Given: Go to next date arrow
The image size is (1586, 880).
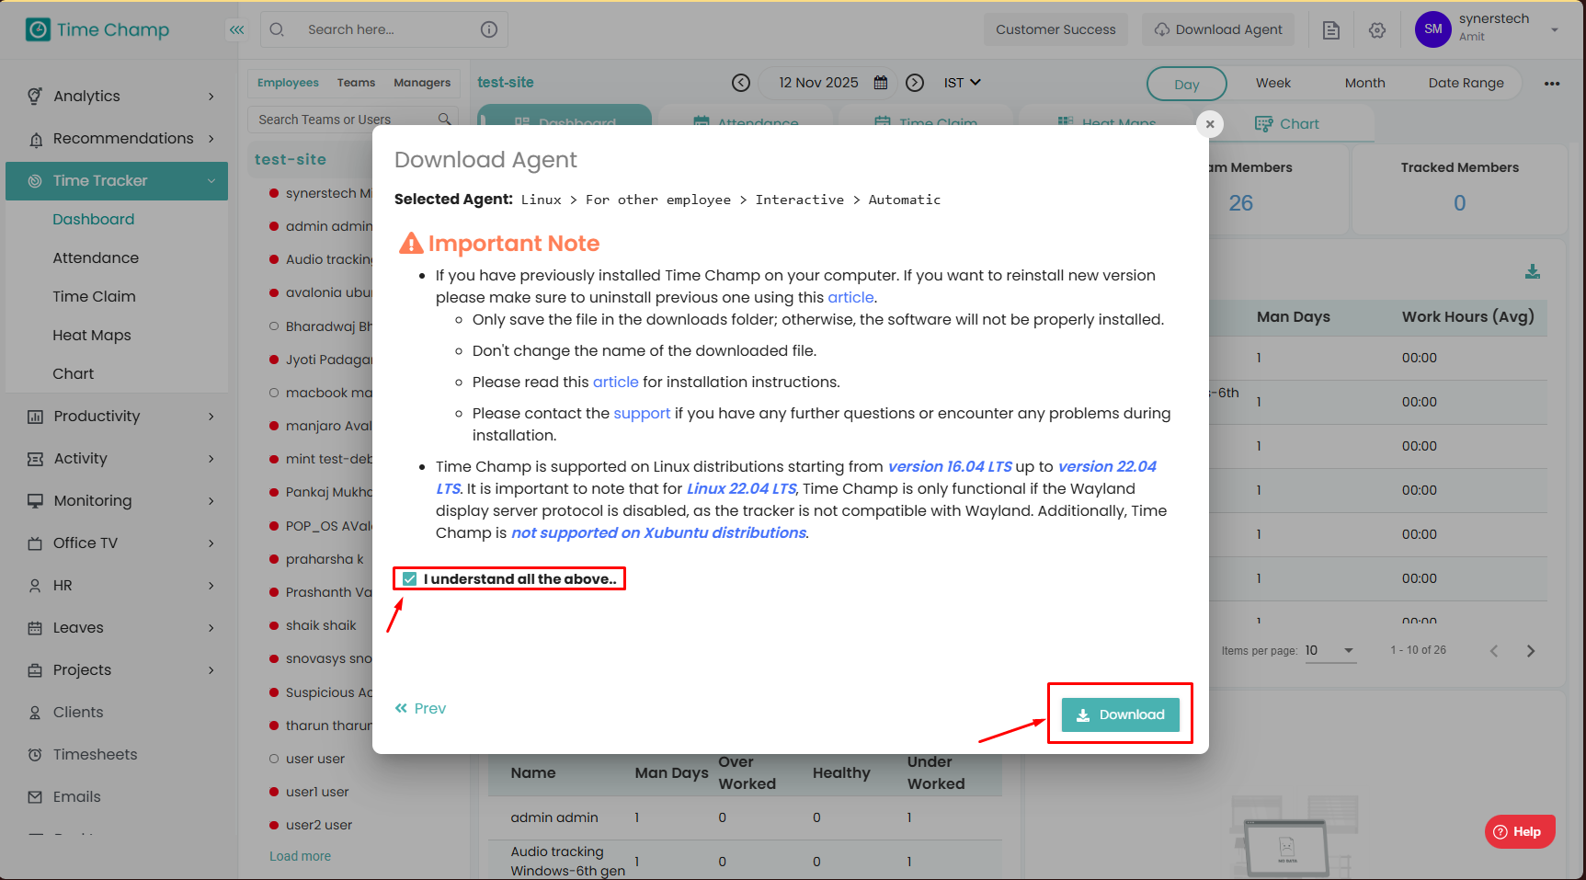Looking at the screenshot, I should coord(915,83).
